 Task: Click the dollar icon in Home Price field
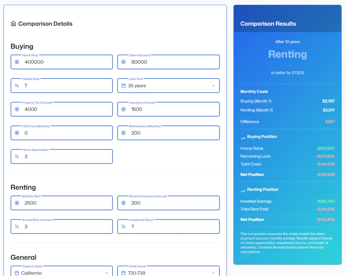click(x=17, y=62)
